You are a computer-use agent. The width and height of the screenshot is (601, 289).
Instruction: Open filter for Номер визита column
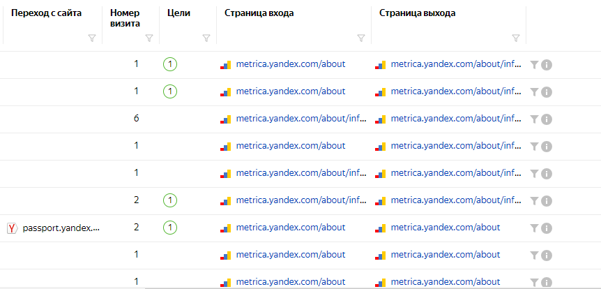[x=149, y=38]
